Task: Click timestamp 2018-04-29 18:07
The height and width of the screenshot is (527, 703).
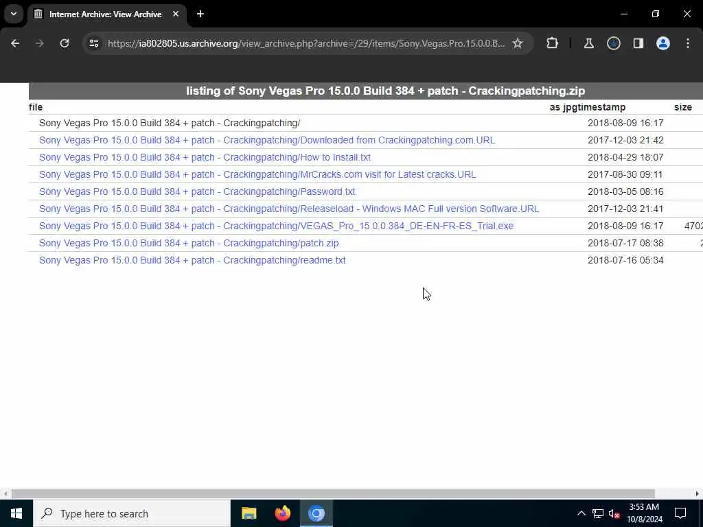Action: [625, 157]
